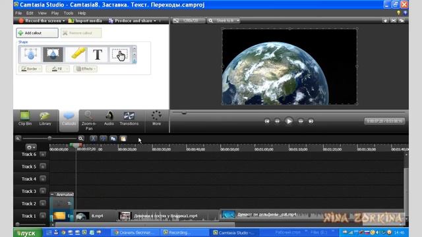Select the highlighted spotlight callout shape
This screenshot has height=237, width=422.
pyautogui.click(x=53, y=55)
